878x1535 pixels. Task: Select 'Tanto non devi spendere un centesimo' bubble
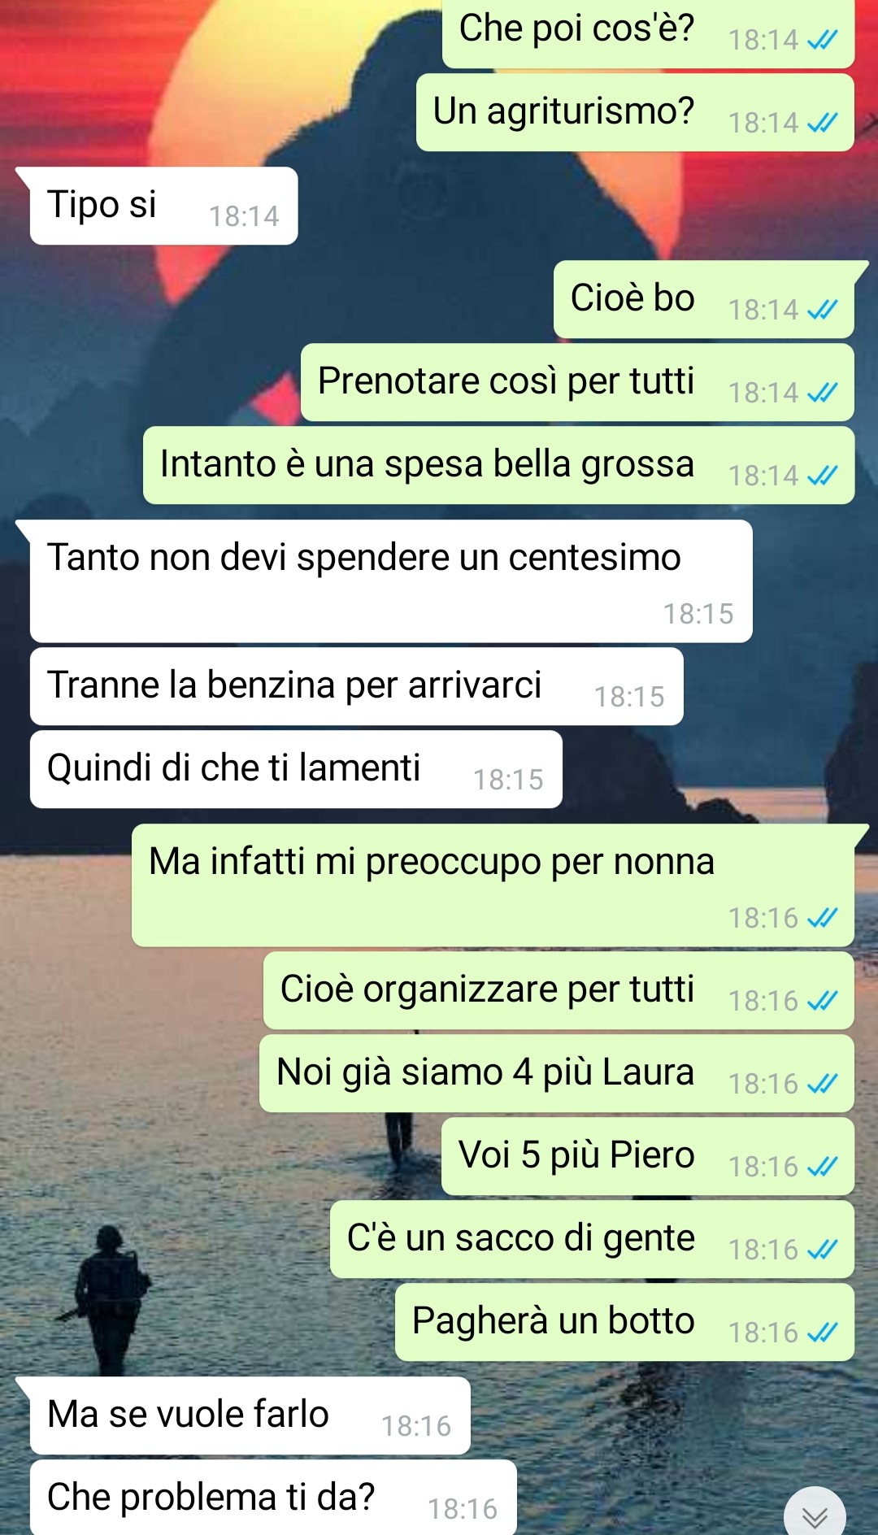pos(391,581)
